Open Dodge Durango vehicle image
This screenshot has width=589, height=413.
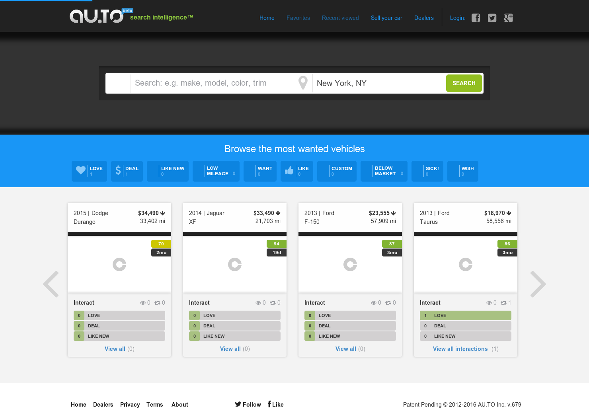[x=119, y=264]
